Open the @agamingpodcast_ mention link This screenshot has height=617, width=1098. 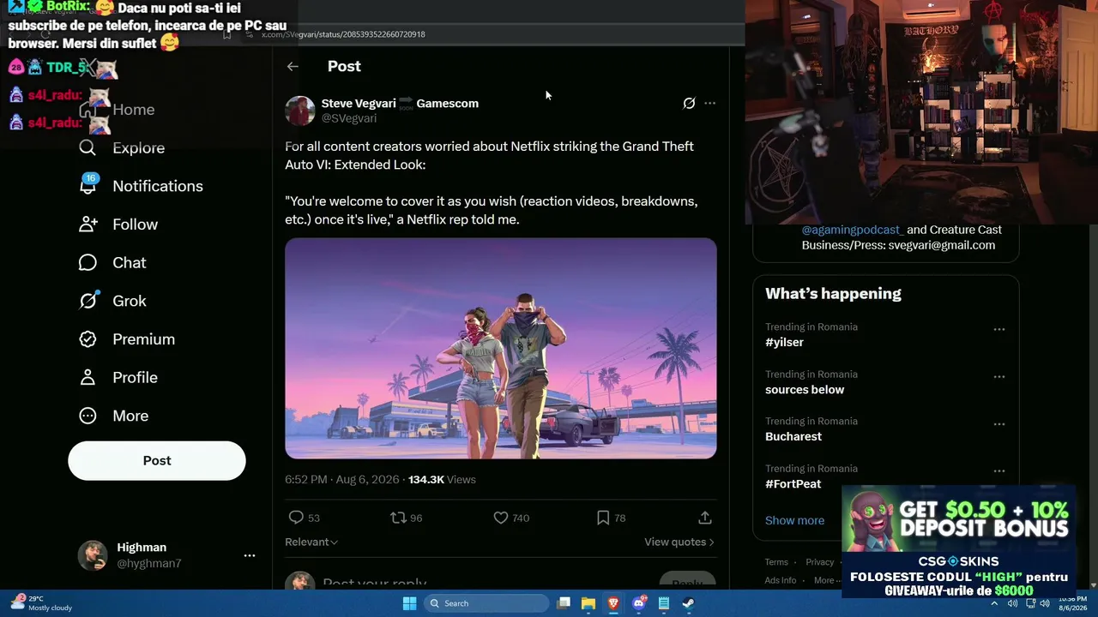tap(853, 230)
